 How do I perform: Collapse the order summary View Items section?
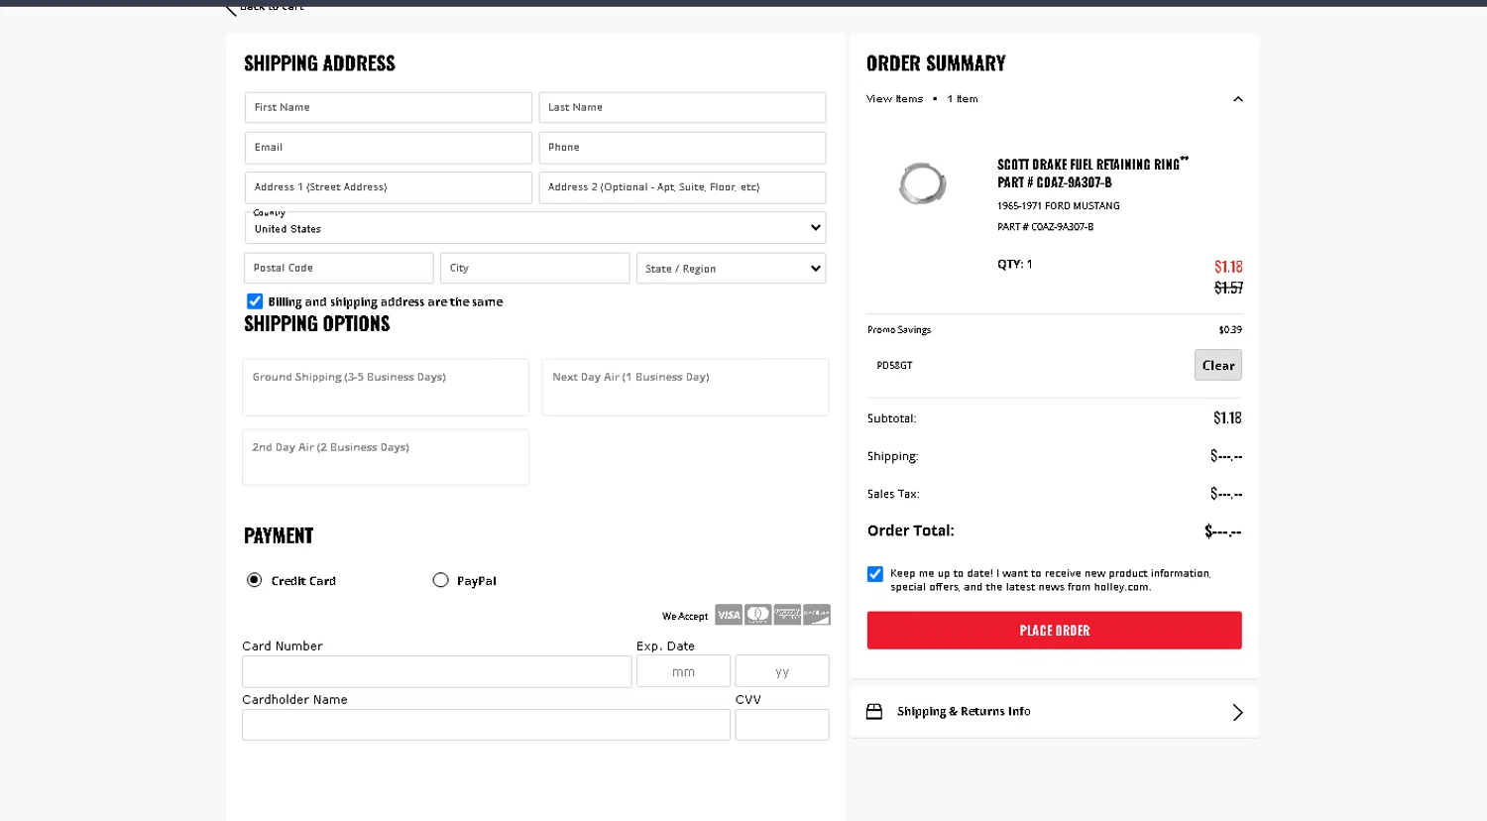point(1237,99)
